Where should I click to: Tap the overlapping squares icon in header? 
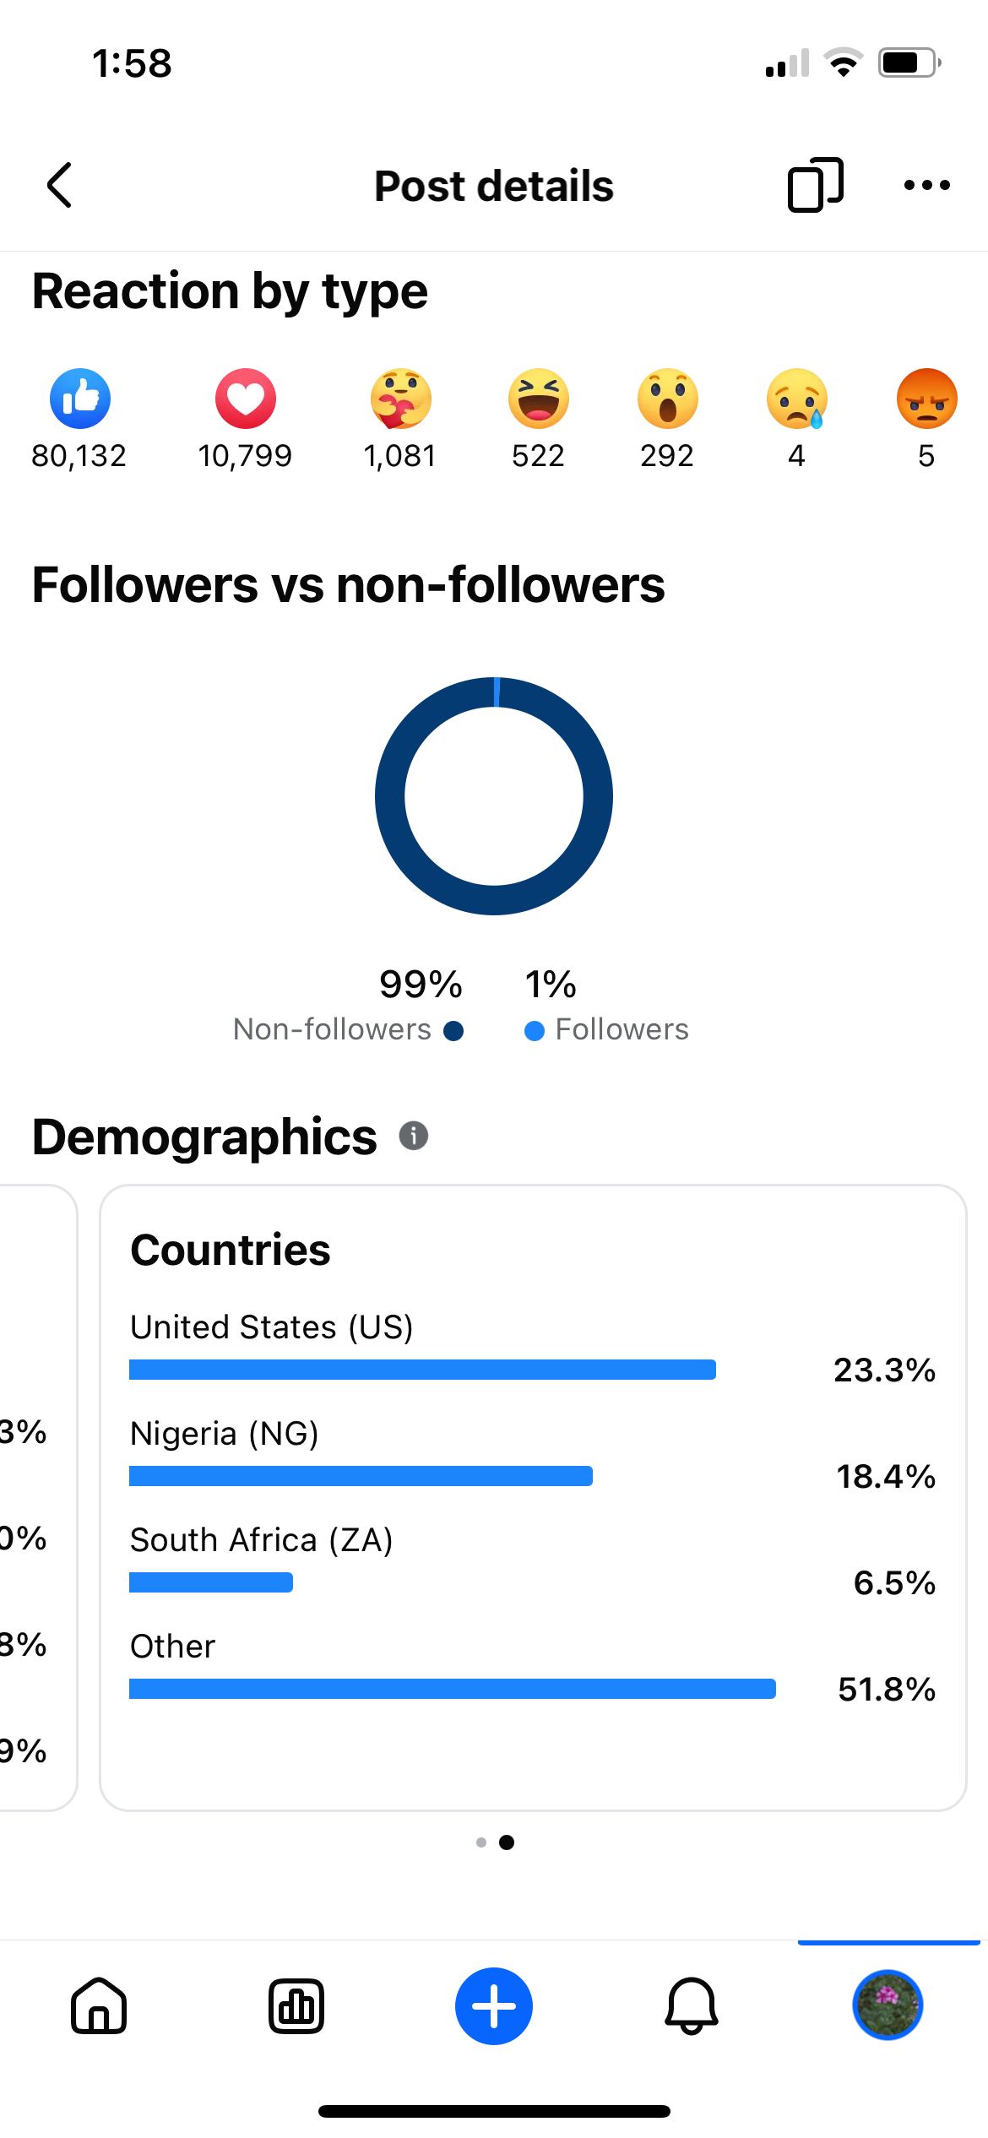tap(815, 185)
